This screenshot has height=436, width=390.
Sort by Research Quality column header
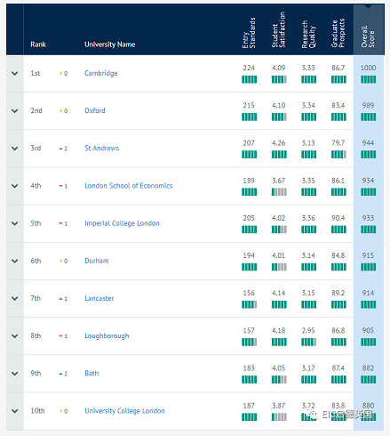308,34
